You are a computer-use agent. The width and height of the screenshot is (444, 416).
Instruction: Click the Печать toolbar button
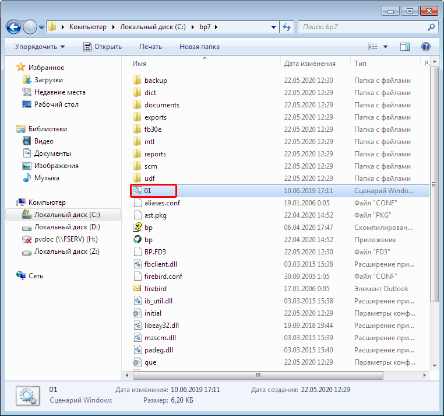click(151, 47)
